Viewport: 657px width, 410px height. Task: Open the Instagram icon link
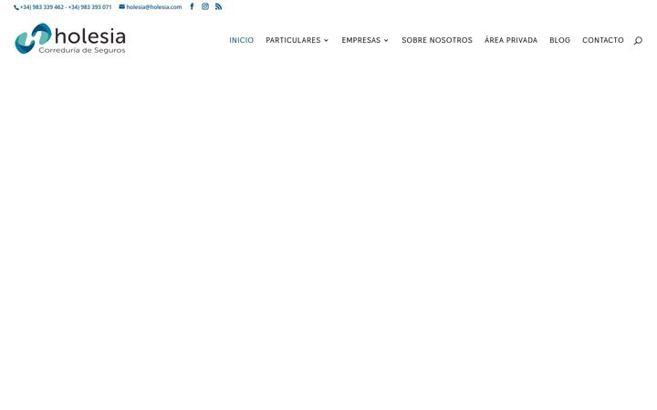point(205,6)
